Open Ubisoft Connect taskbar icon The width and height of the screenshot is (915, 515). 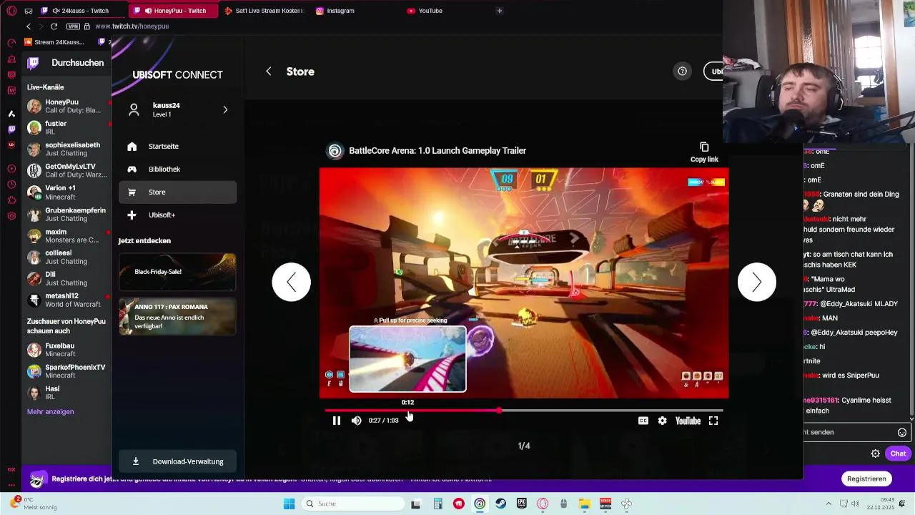pos(480,504)
